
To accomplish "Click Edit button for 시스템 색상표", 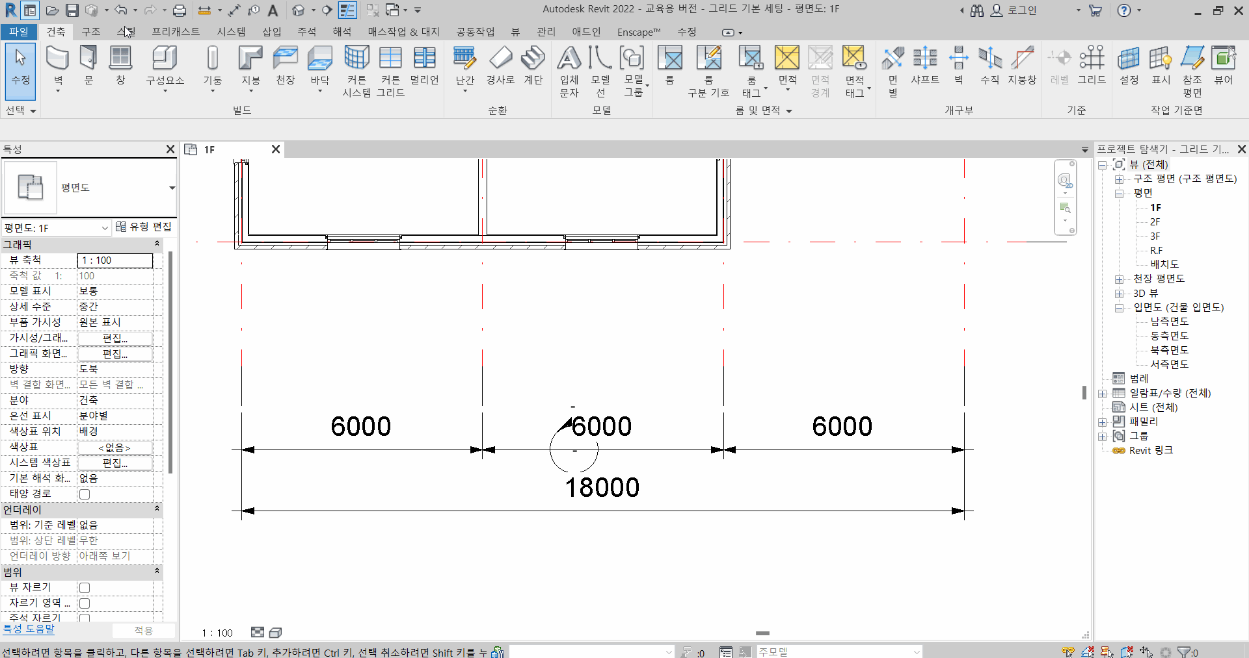I will coord(115,463).
